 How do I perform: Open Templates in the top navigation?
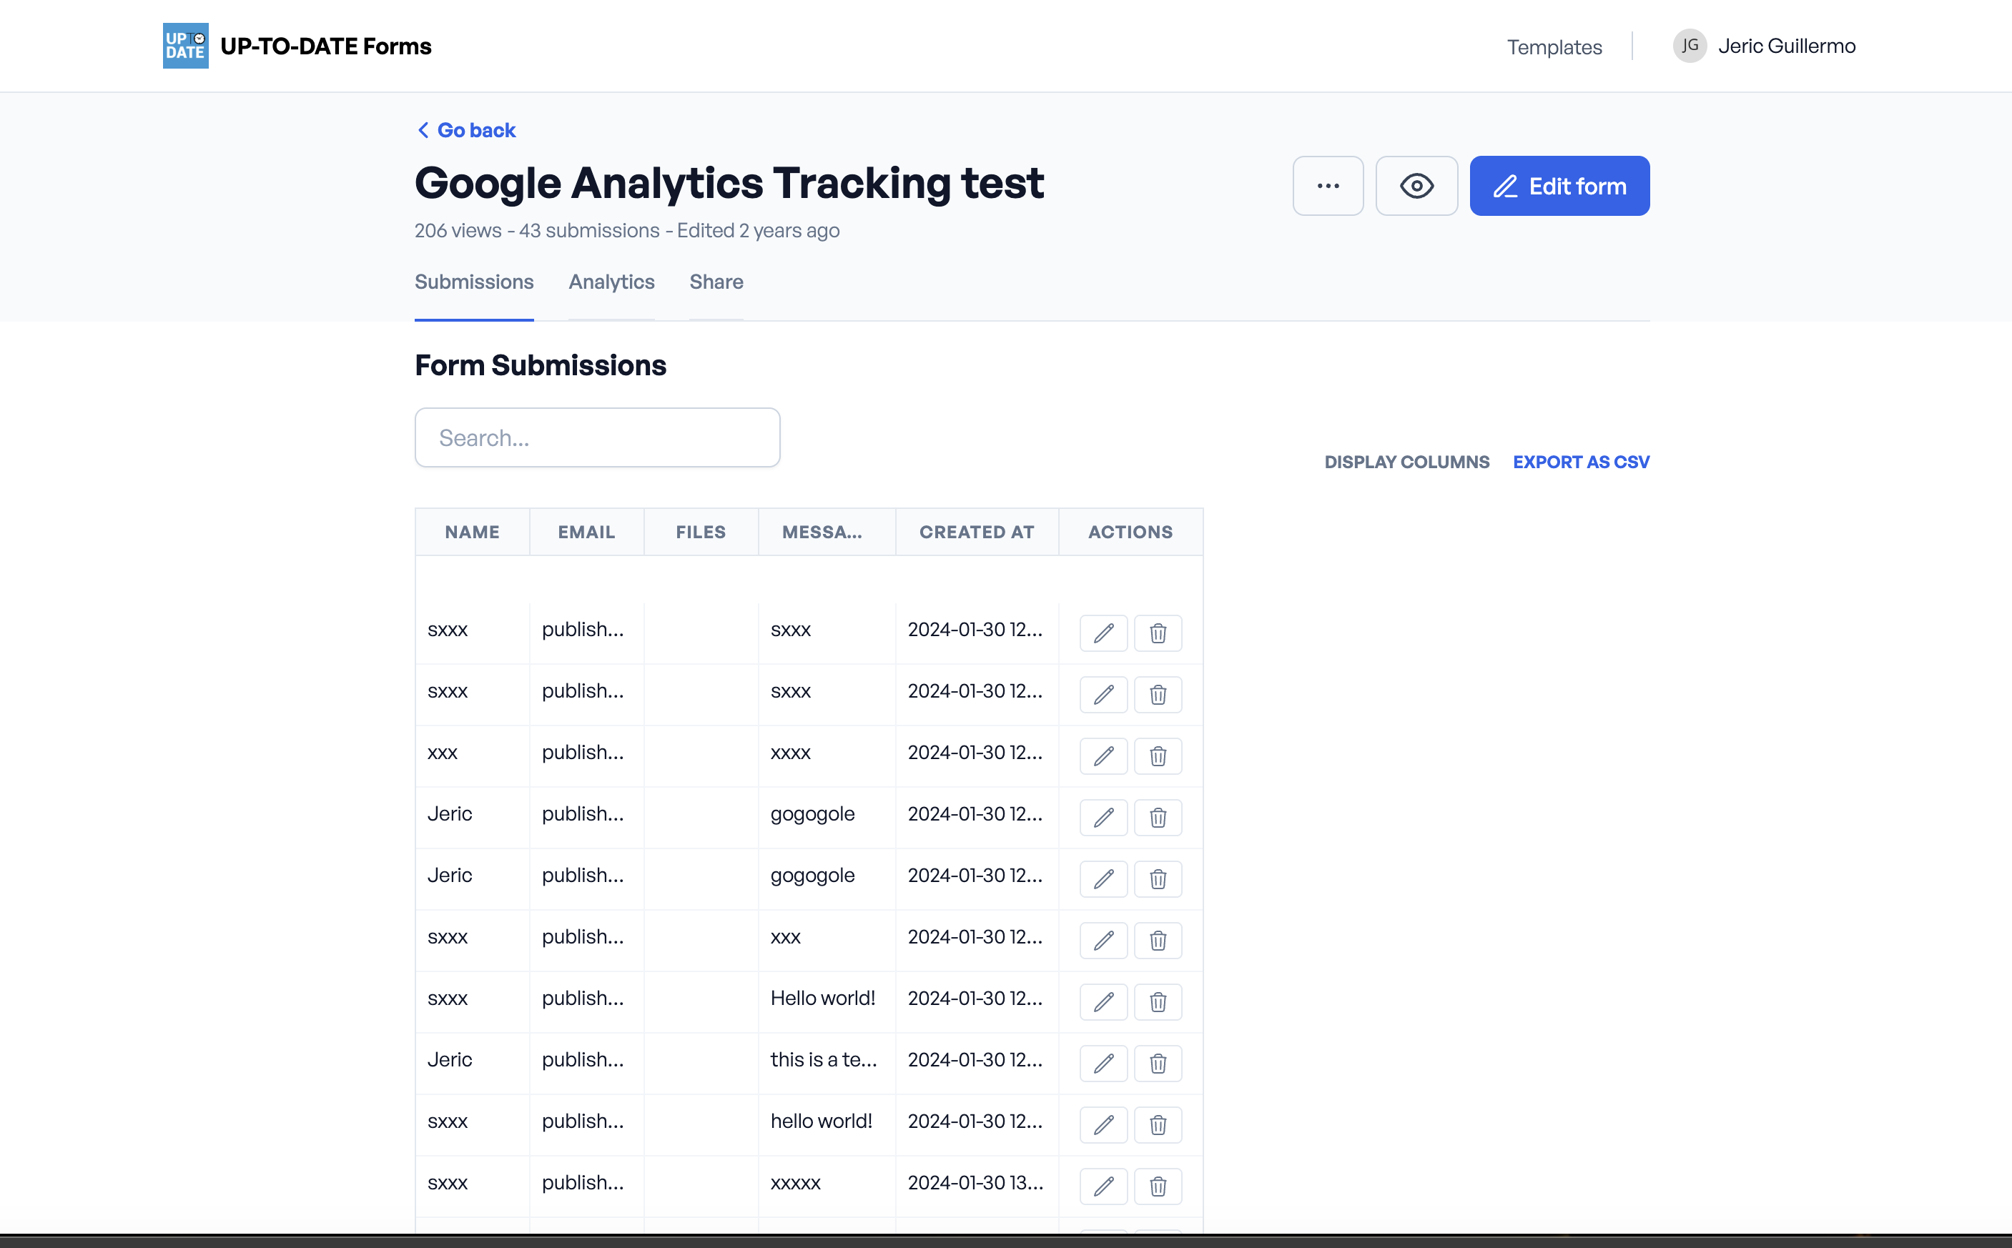(x=1554, y=47)
